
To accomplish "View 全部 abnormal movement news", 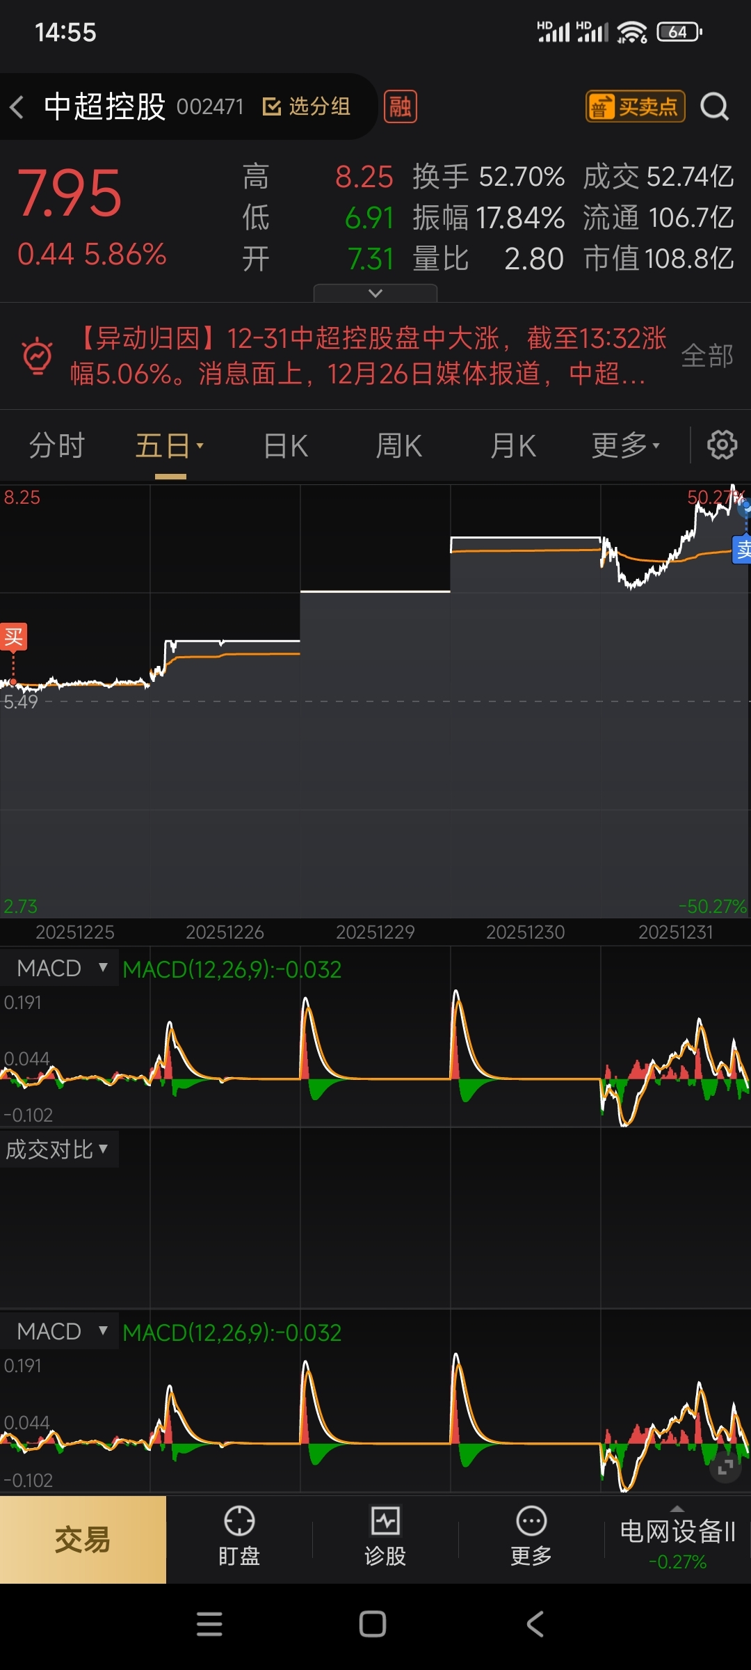I will pos(707,356).
